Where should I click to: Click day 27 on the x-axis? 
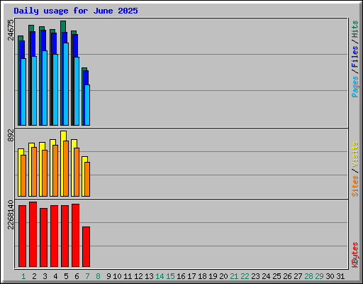pos(298,276)
